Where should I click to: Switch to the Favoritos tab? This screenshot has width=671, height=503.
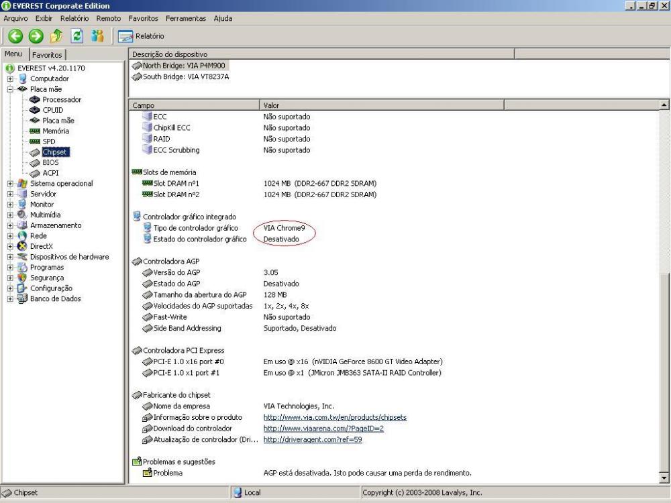(x=47, y=55)
